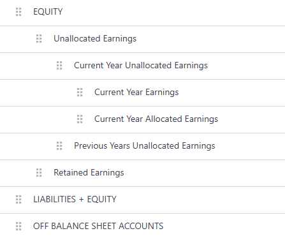The height and width of the screenshot is (238, 285).
Task: Grab the handle icon for Unallocated Earnings
Action: [x=39, y=39]
